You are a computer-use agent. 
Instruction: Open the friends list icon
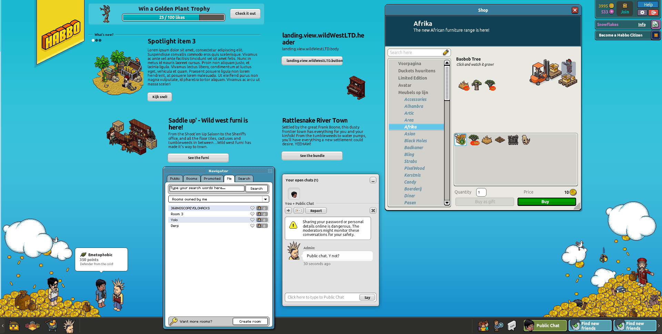point(483,326)
